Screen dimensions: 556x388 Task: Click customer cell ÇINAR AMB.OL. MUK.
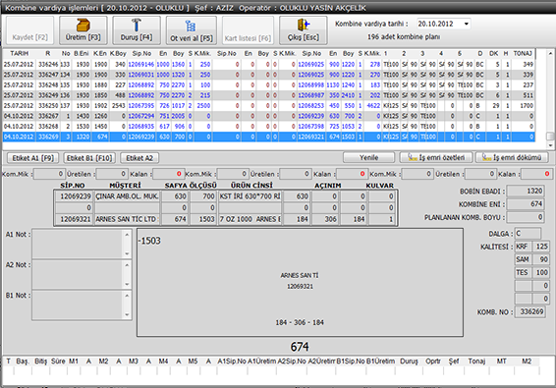pos(127,196)
